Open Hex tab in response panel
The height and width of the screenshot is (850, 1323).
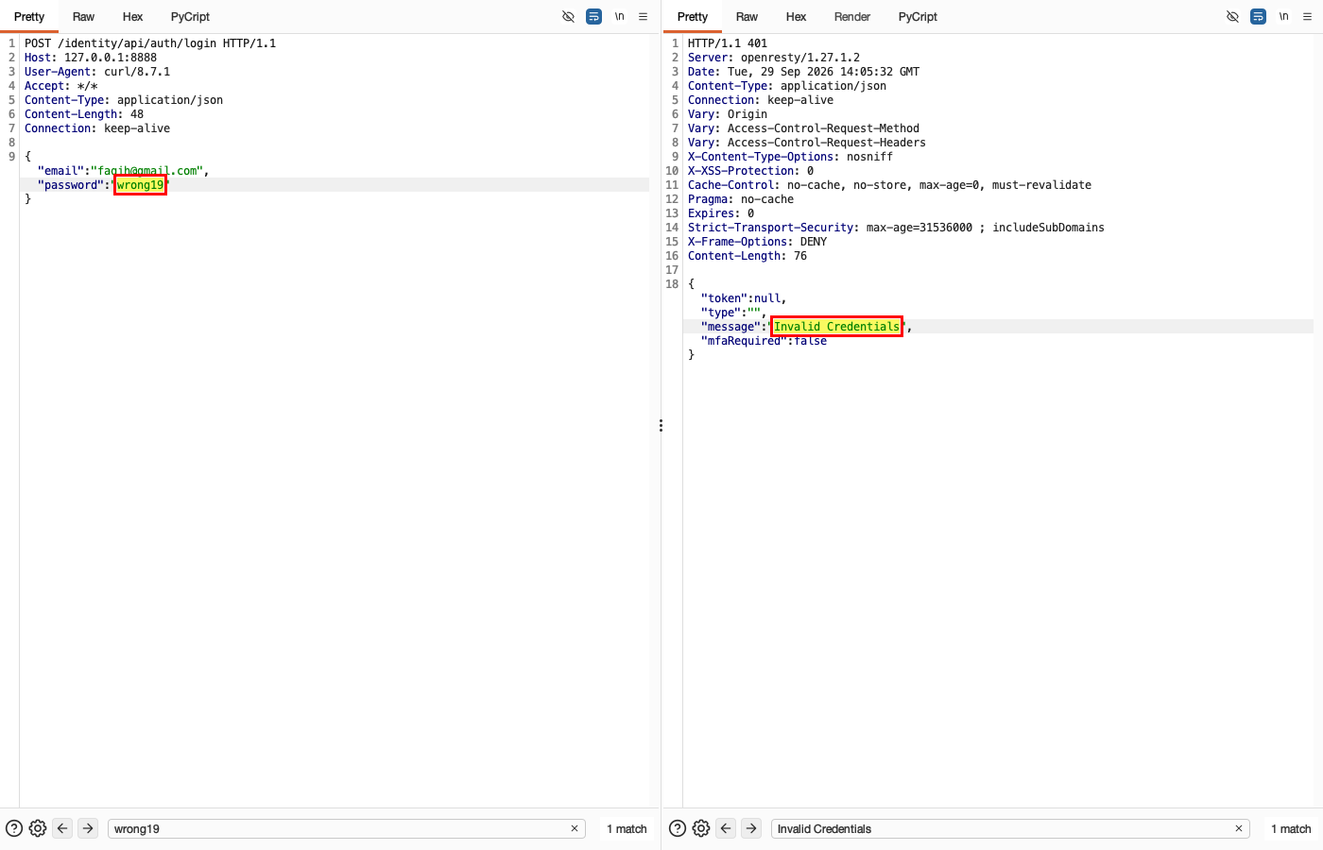(x=796, y=17)
